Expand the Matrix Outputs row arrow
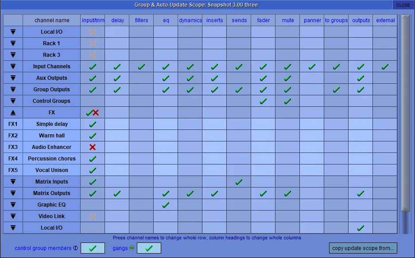Screen dimensions: 415x258 click(x=13, y=193)
